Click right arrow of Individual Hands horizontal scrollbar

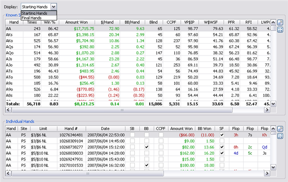pos(267,173)
